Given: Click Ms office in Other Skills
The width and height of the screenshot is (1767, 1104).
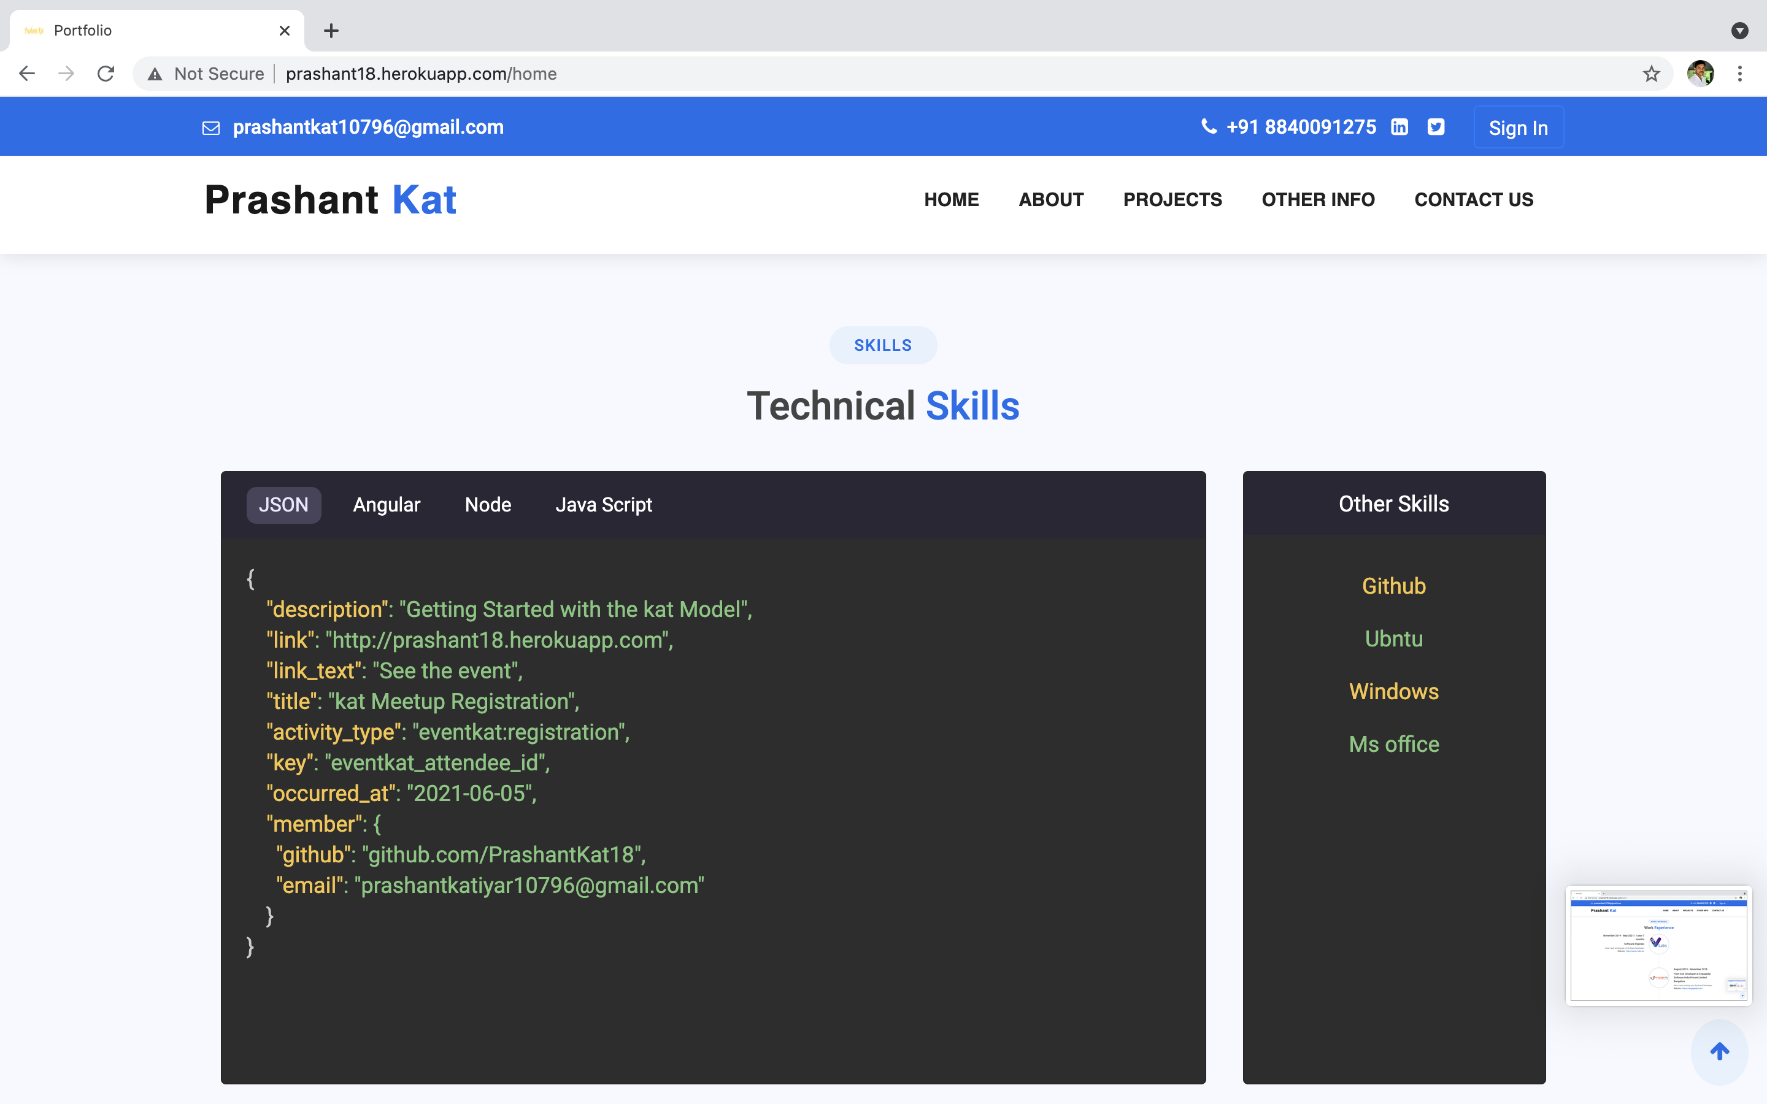Looking at the screenshot, I should pos(1394,744).
